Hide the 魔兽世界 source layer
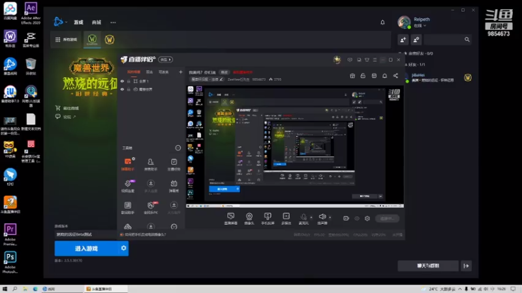This screenshot has height=293, width=522. click(x=122, y=89)
